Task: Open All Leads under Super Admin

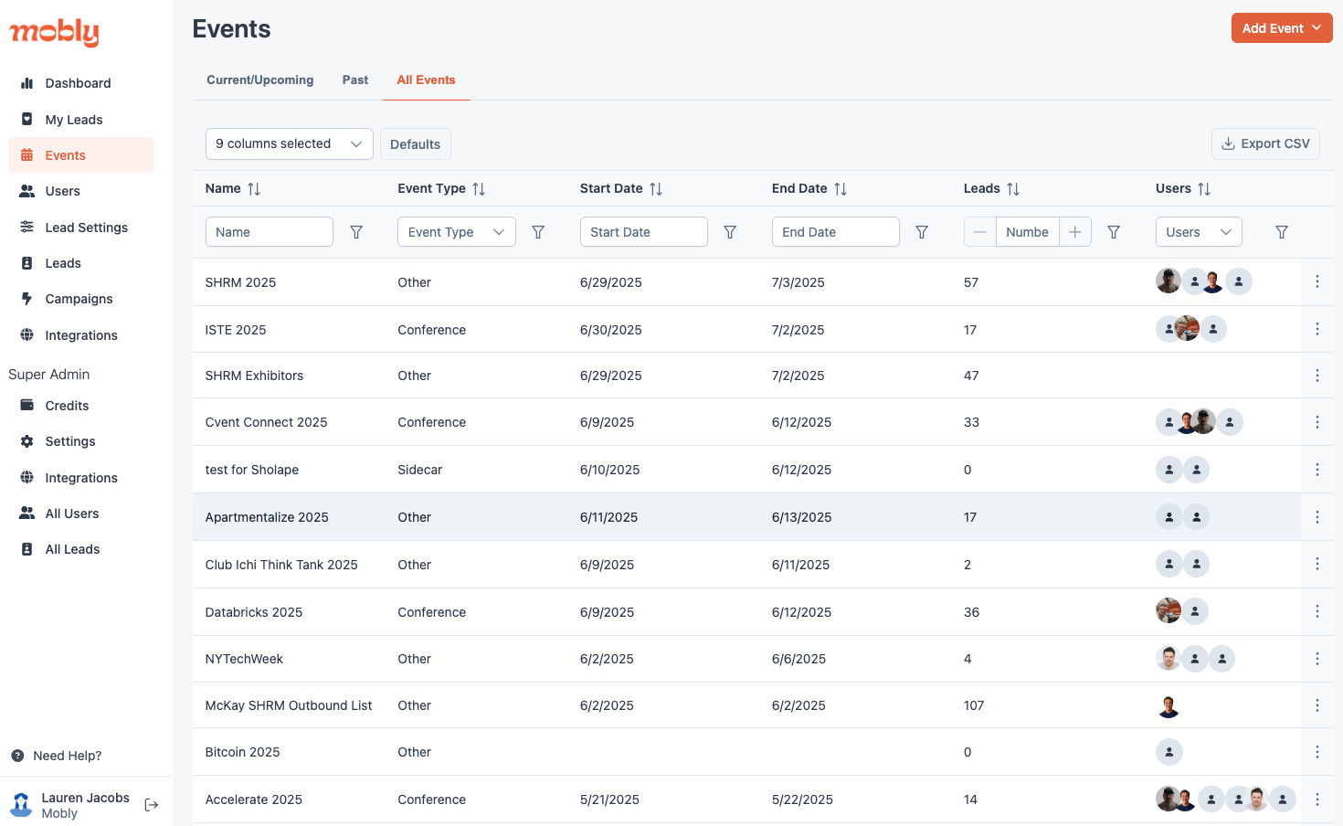Action: click(81, 549)
